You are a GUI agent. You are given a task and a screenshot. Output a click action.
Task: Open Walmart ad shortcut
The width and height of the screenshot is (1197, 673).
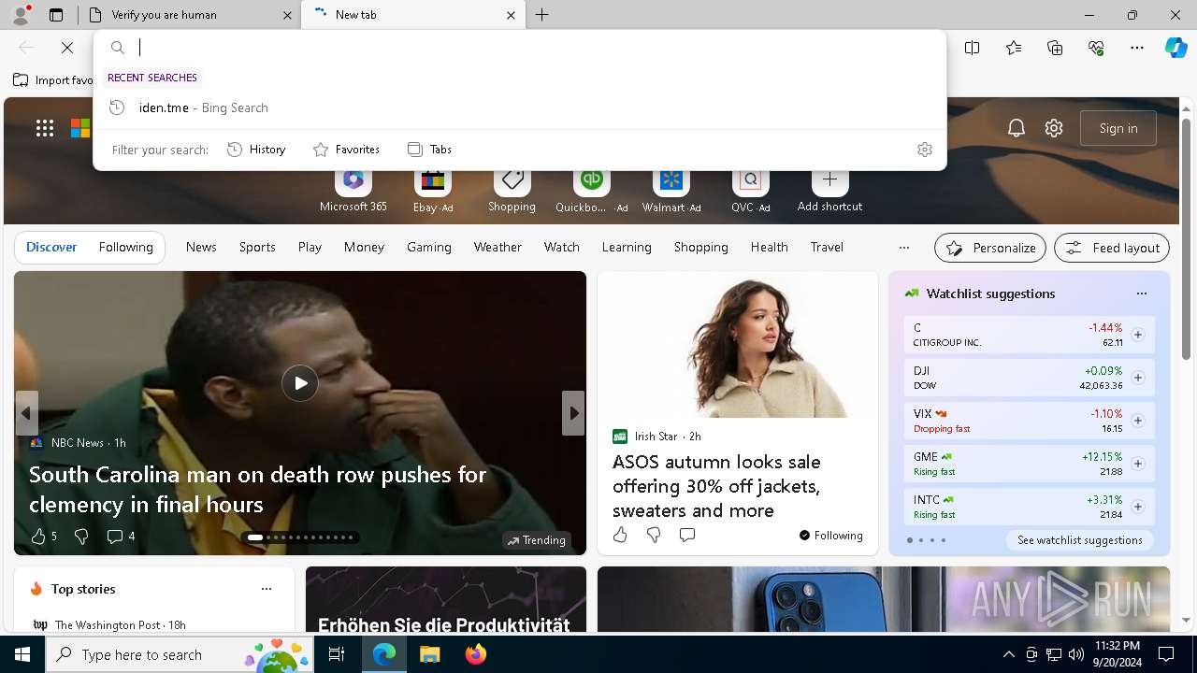coord(671,191)
